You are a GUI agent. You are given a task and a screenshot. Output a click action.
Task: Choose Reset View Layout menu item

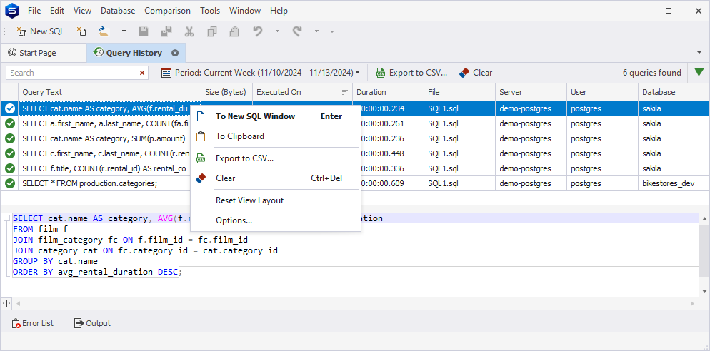pyautogui.click(x=276, y=200)
